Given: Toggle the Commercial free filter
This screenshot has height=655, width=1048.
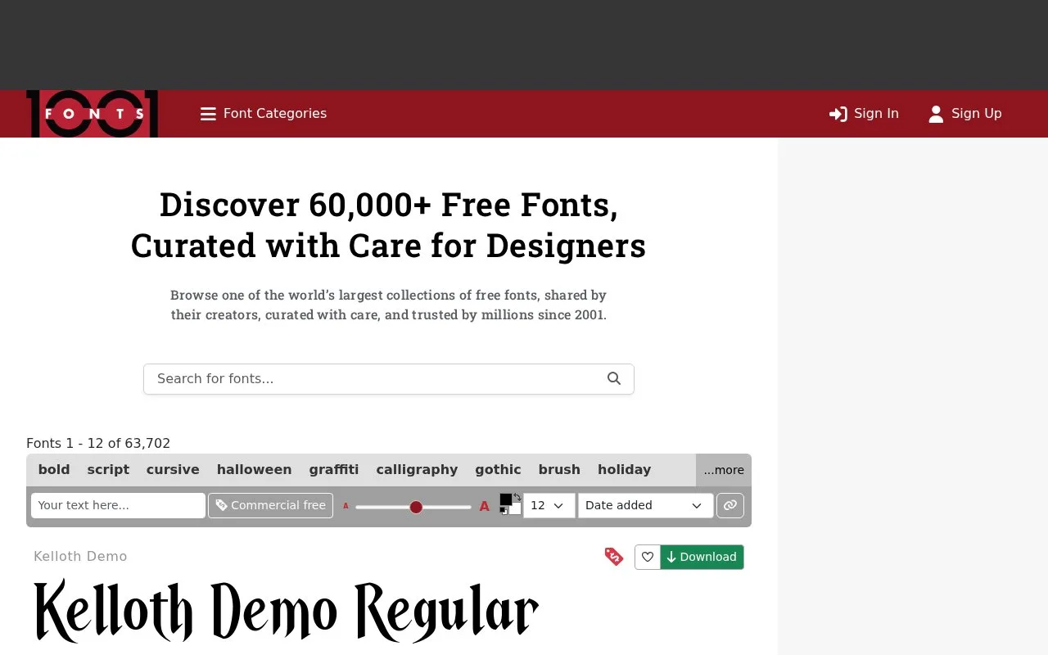Looking at the screenshot, I should coord(270,505).
